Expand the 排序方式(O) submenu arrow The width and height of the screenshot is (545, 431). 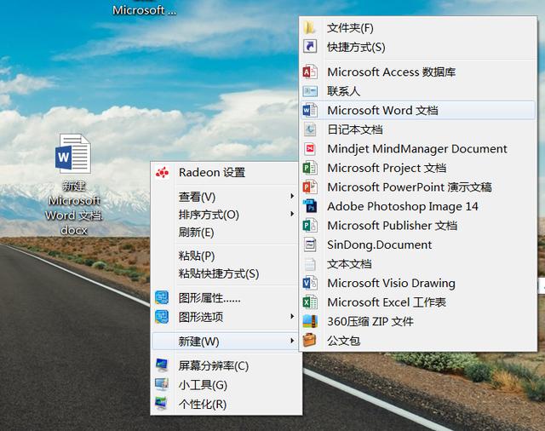(292, 214)
